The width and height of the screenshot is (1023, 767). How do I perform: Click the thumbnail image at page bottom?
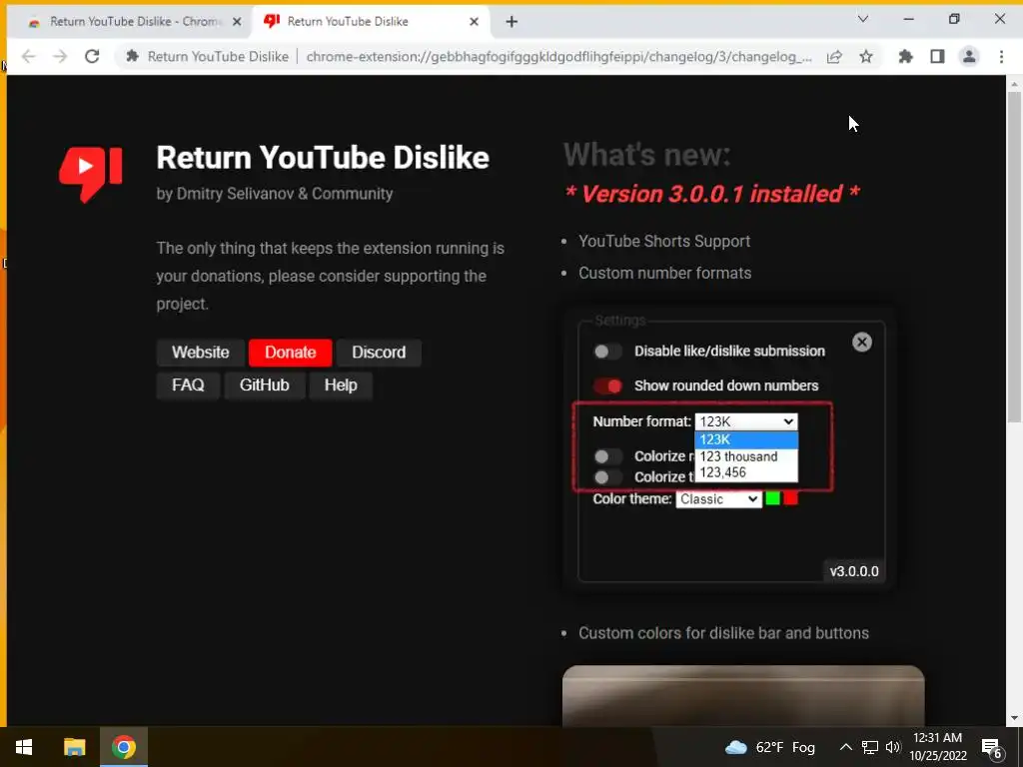(x=743, y=696)
